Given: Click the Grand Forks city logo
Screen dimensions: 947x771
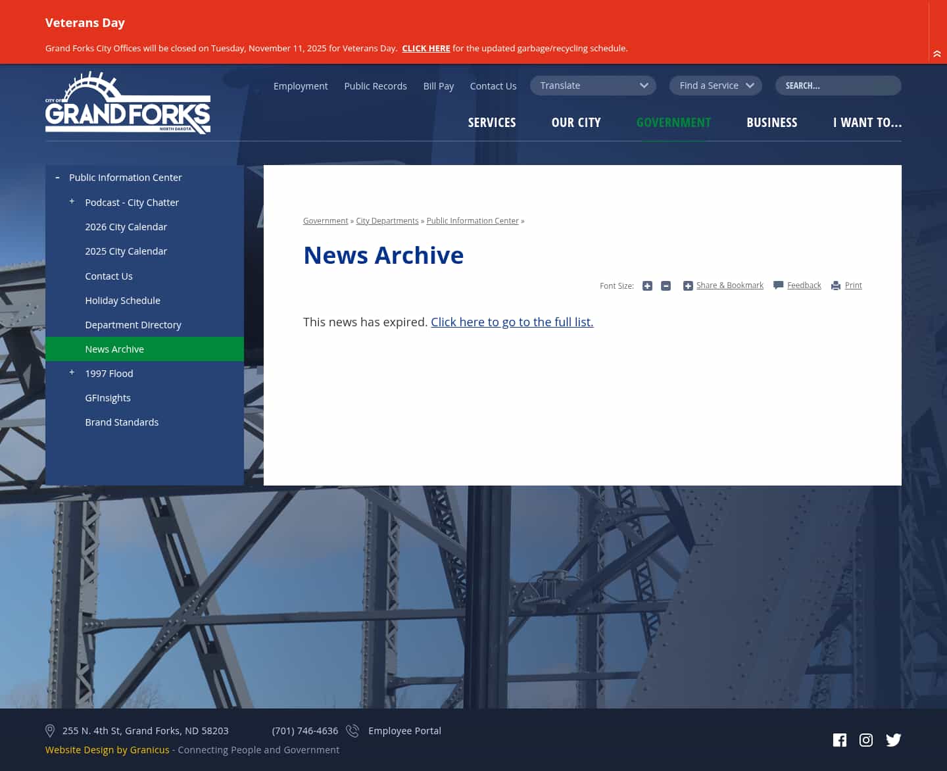Looking at the screenshot, I should pos(128,102).
